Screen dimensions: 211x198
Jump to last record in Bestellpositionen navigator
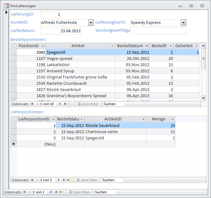65,104
